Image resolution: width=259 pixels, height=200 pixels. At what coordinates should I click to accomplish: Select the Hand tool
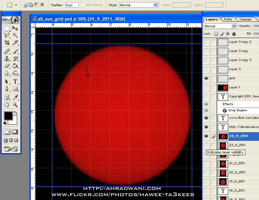tap(7, 105)
